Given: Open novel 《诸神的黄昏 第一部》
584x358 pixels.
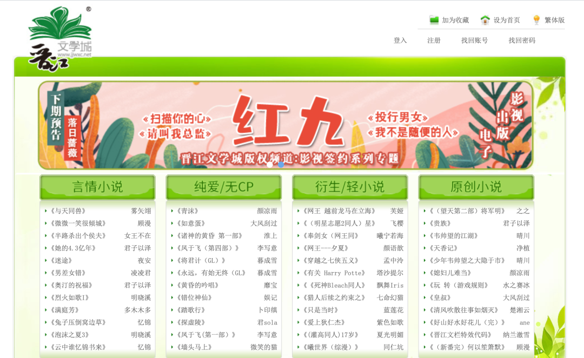Looking at the screenshot, I should click(210, 235).
